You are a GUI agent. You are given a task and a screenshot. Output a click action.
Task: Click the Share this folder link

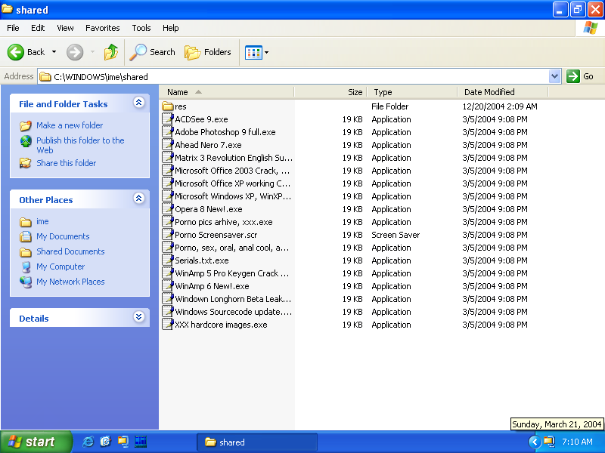pos(67,163)
